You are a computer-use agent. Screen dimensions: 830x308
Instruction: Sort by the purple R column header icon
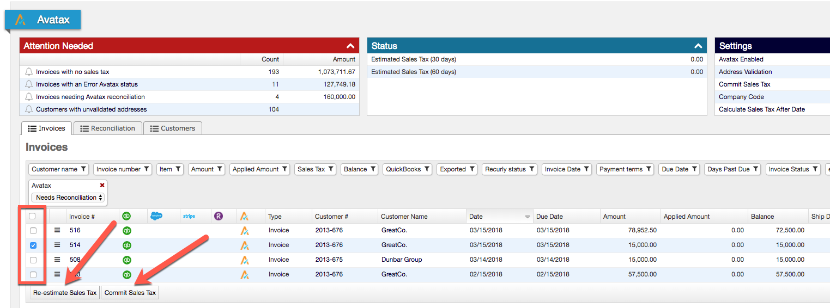click(219, 216)
